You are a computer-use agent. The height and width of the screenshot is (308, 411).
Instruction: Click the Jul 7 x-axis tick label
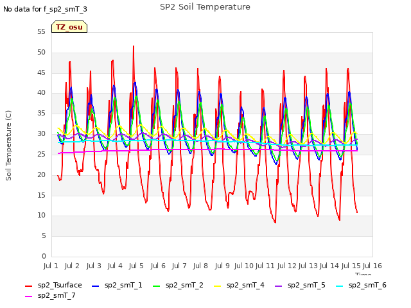pyautogui.click(x=179, y=266)
